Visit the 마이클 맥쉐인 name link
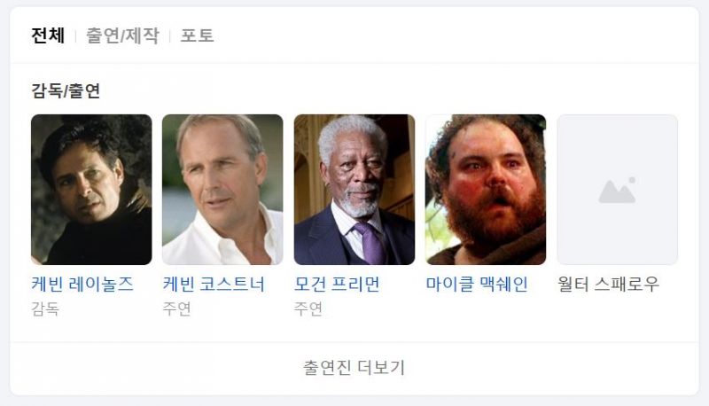Viewport: 709px width, 406px height. click(477, 285)
